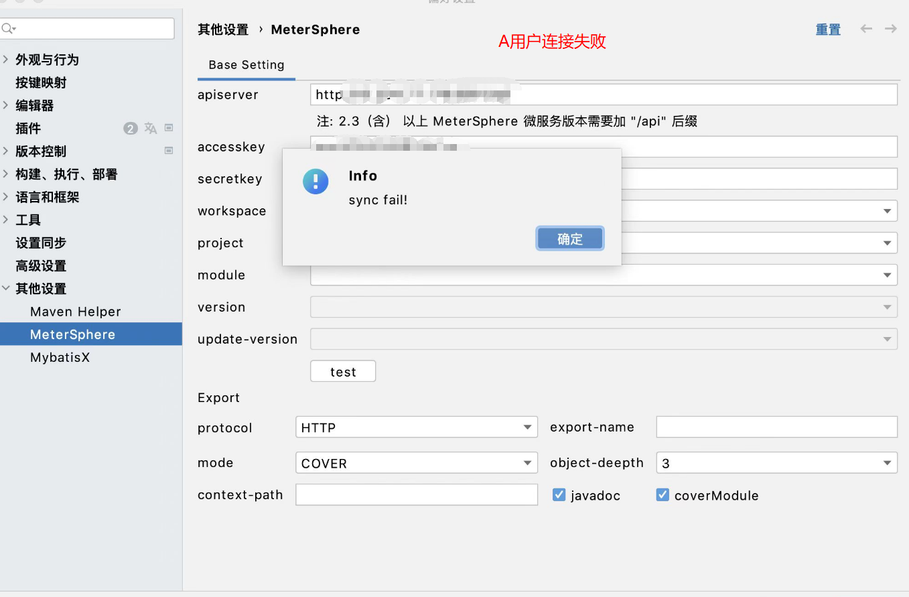The width and height of the screenshot is (909, 597).
Task: Toggle the javadoc export option off
Action: coord(559,494)
